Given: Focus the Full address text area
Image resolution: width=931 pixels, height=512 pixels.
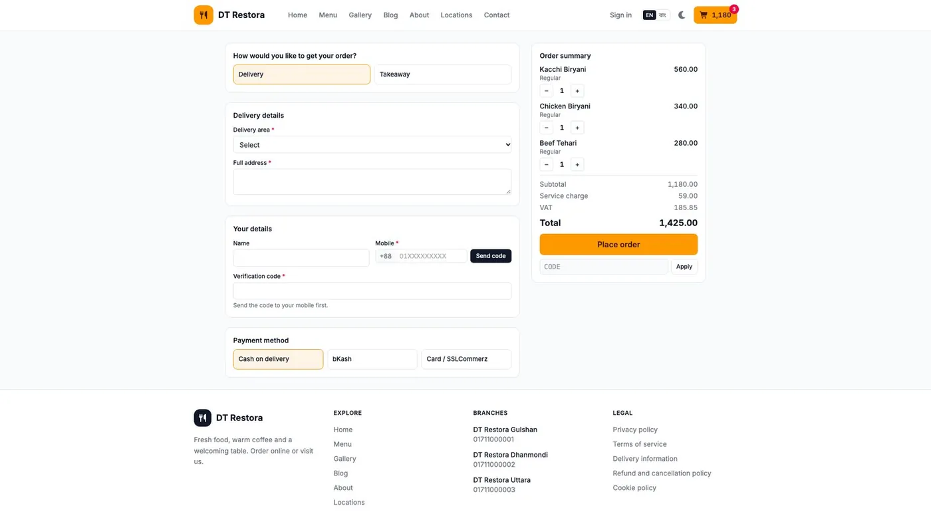Looking at the screenshot, I should point(372,182).
